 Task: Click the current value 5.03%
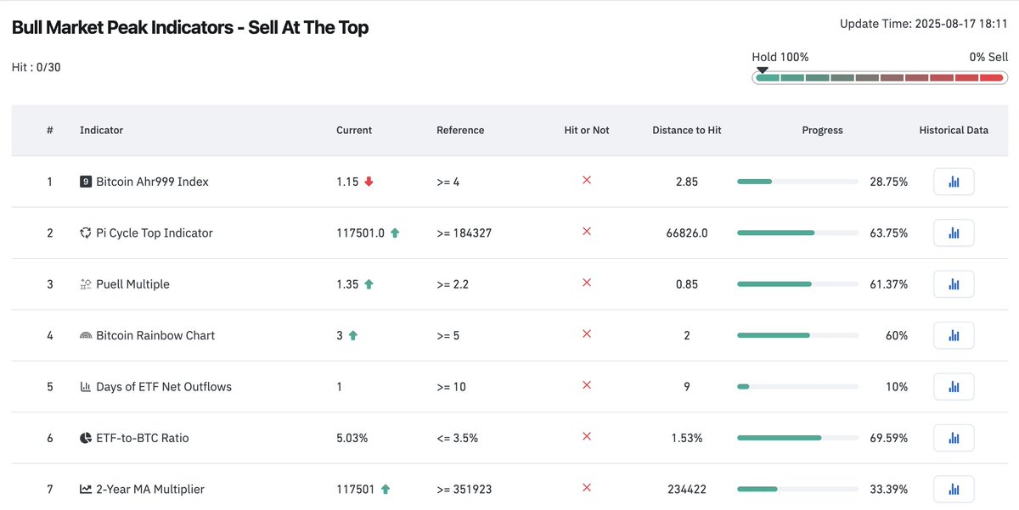point(352,438)
